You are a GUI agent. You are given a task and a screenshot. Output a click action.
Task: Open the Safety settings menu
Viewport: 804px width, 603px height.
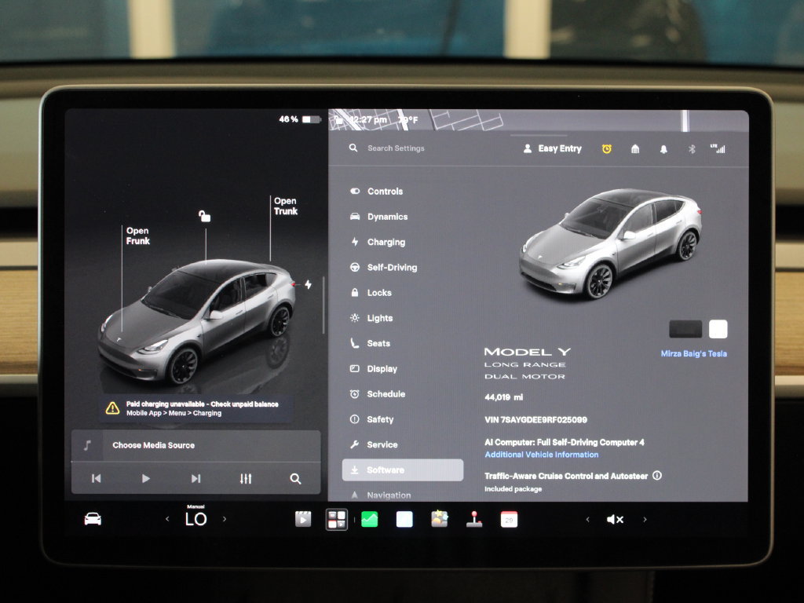click(x=371, y=419)
